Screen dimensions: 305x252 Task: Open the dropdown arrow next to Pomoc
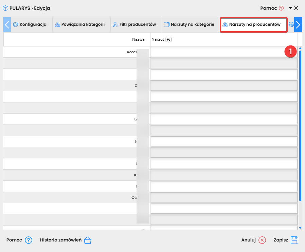point(290,8)
